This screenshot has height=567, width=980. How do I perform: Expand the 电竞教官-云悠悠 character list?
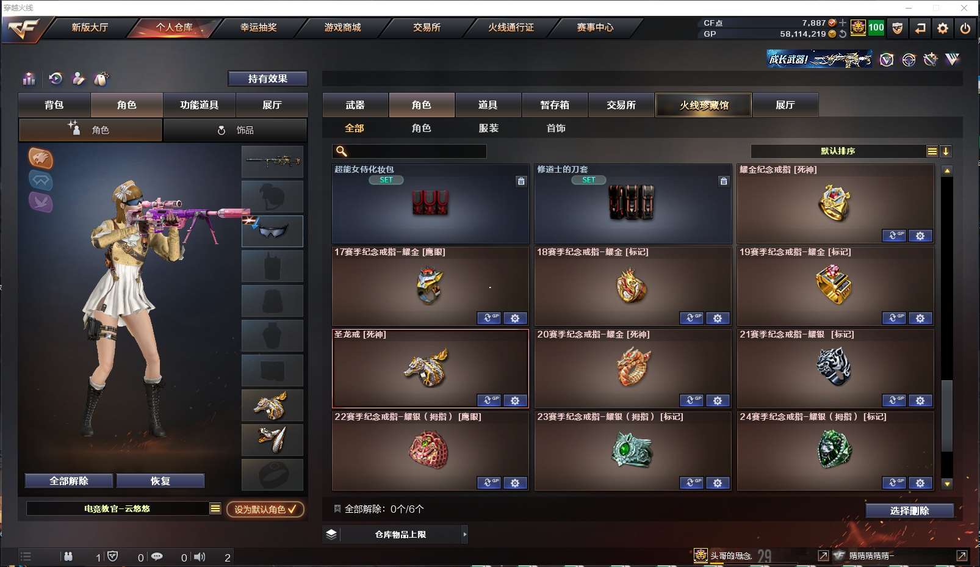[x=215, y=508]
